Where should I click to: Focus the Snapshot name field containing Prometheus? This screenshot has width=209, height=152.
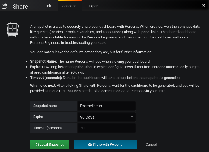[106, 106]
